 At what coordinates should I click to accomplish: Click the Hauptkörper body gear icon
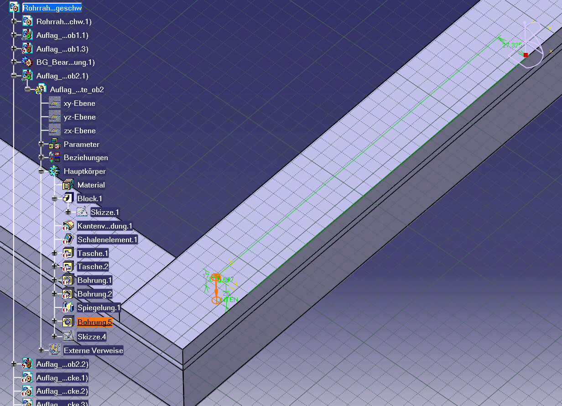tap(55, 171)
